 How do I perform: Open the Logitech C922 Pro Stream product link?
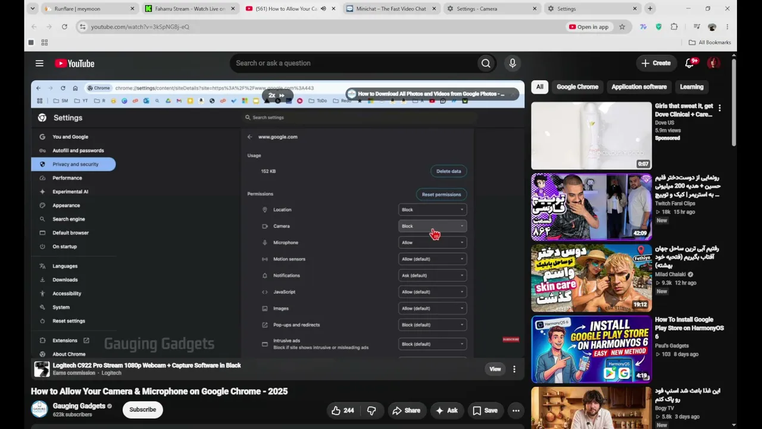tap(146, 365)
